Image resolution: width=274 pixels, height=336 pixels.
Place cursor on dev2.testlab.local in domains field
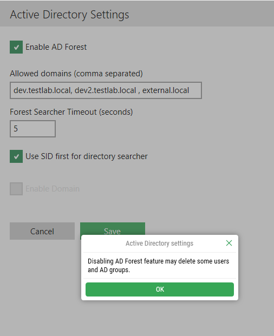point(105,90)
